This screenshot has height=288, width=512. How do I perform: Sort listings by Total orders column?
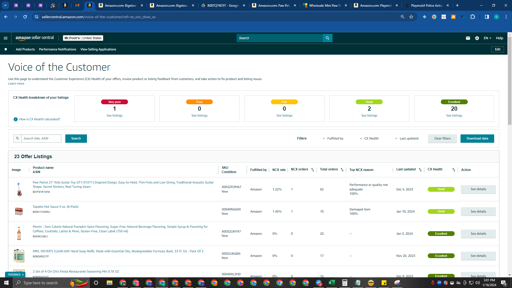(342, 170)
